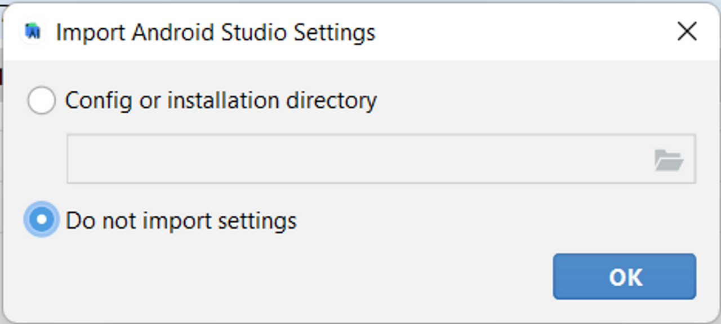Select the Do not import settings radio button

pyautogui.click(x=41, y=219)
